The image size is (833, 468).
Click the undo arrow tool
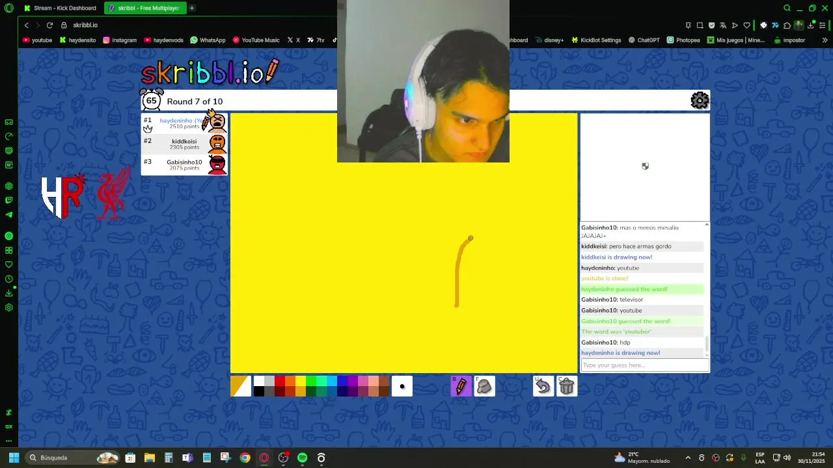(543, 386)
